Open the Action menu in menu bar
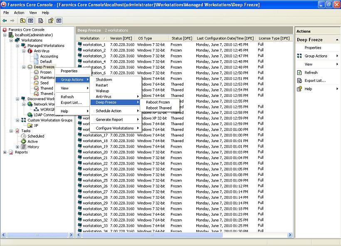The width and height of the screenshot is (341, 246). pyautogui.click(x=19, y=12)
